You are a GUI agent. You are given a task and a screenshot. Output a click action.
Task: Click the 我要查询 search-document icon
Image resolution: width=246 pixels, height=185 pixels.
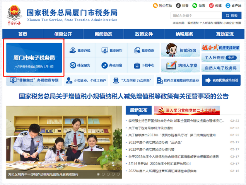pyautogui.click(x=137, y=51)
